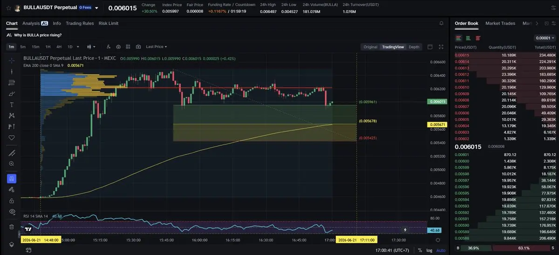Select the 1m timeframe

(12, 47)
